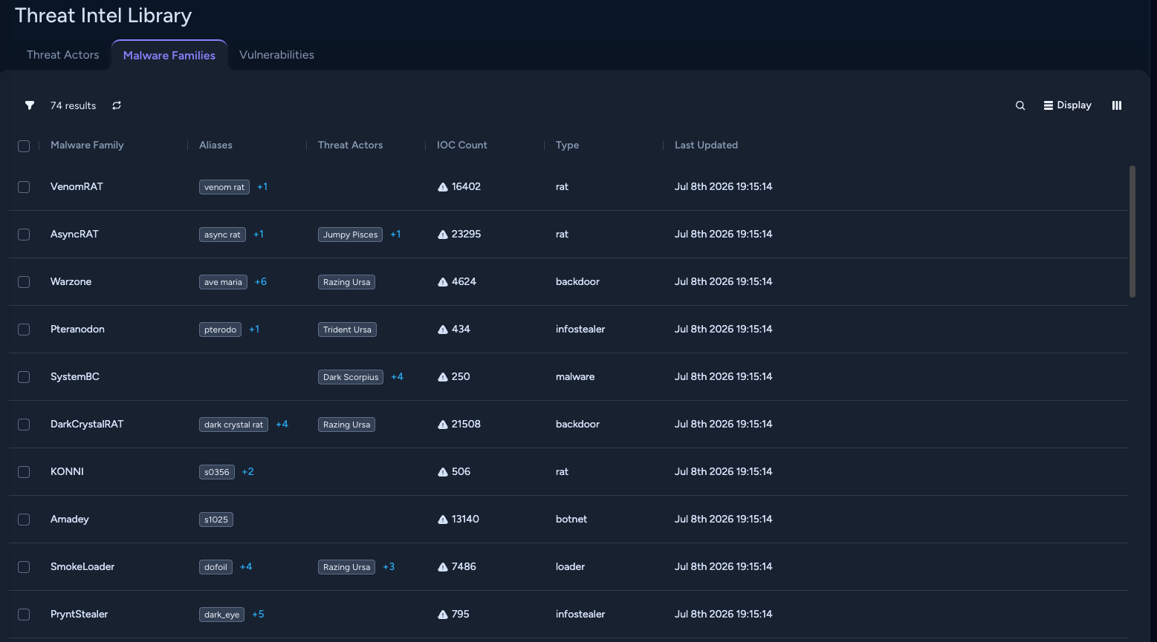Image resolution: width=1157 pixels, height=642 pixels.
Task: Expand +1 aliases next to pterodo
Action: coord(254,329)
